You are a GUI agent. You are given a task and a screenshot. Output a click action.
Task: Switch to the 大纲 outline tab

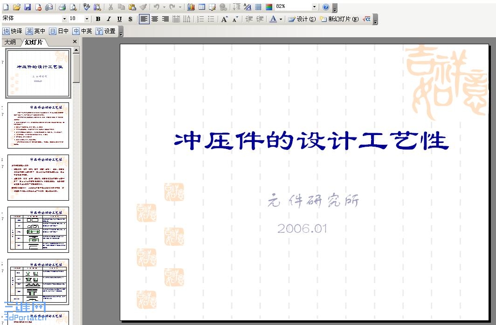10,42
